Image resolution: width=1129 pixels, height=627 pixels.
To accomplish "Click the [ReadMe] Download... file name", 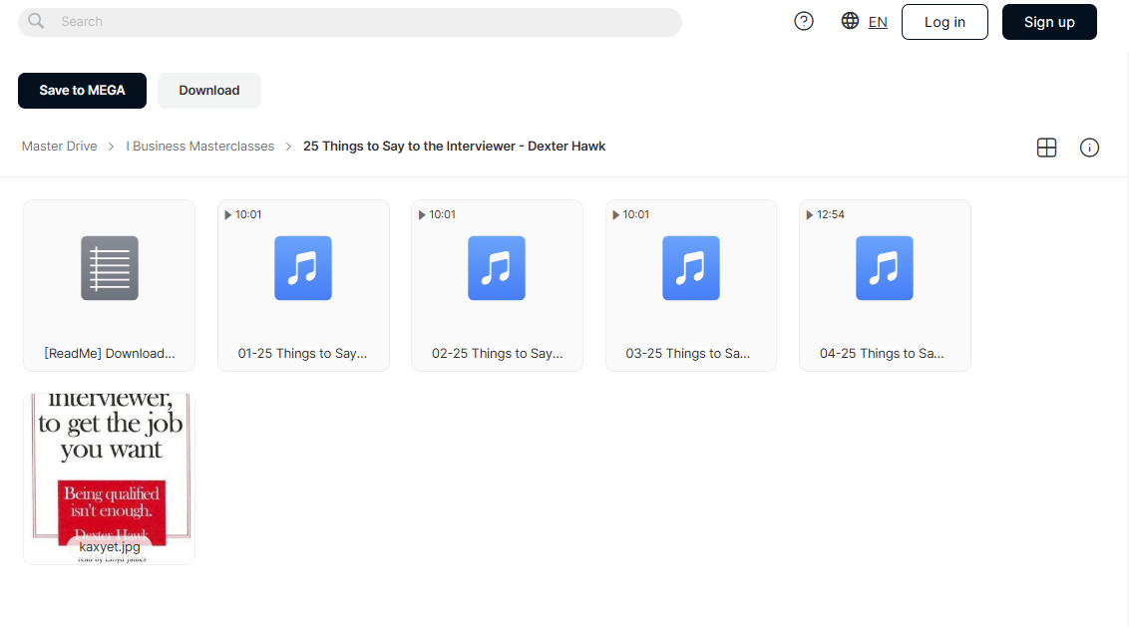I will click(x=110, y=354).
